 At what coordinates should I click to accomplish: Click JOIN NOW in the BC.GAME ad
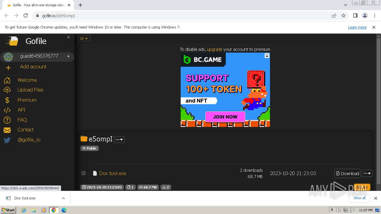pyautogui.click(x=225, y=117)
